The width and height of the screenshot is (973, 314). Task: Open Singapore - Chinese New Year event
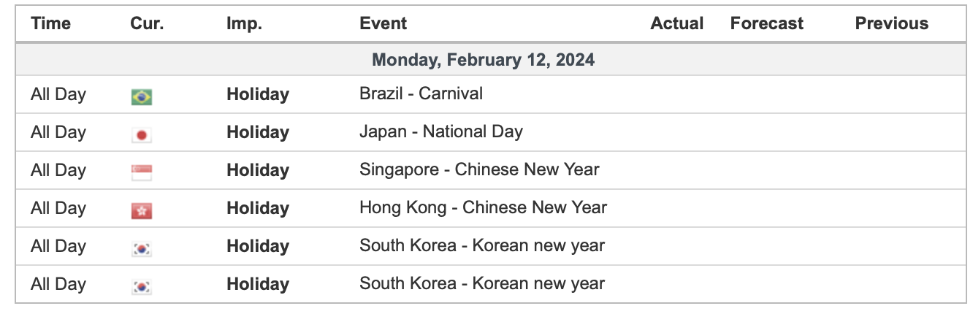[479, 169]
